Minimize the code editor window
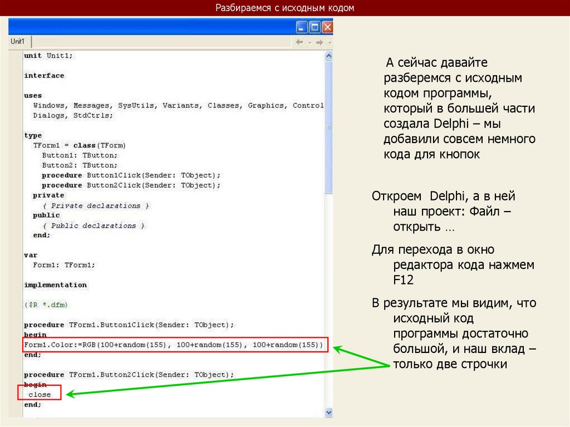 tap(302, 27)
